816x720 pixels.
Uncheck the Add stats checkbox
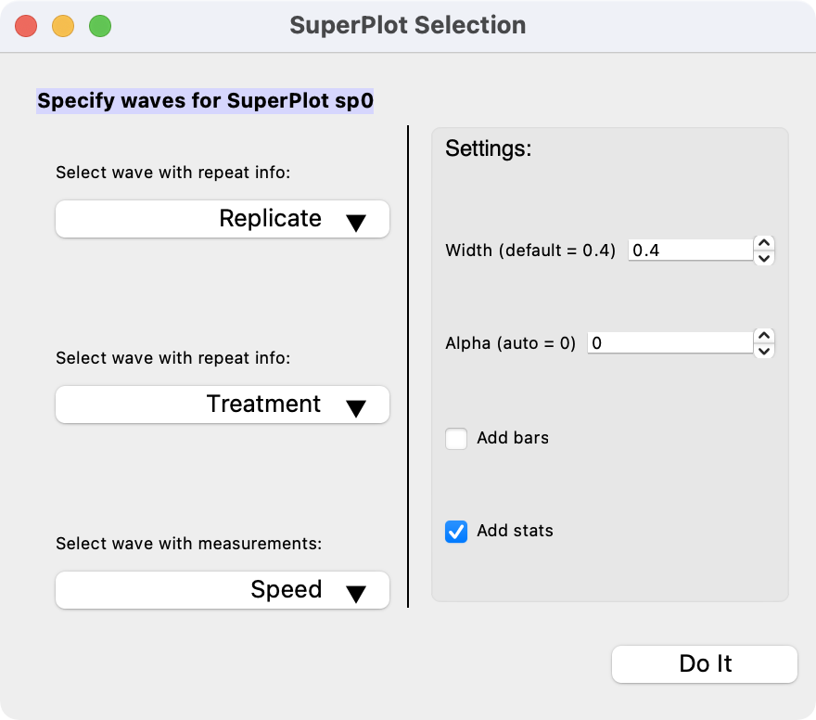pyautogui.click(x=456, y=532)
